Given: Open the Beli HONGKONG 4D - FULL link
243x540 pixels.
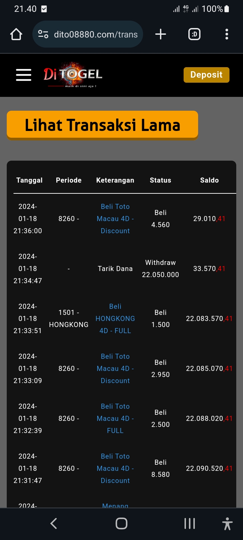Looking at the screenshot, I should (115, 319).
